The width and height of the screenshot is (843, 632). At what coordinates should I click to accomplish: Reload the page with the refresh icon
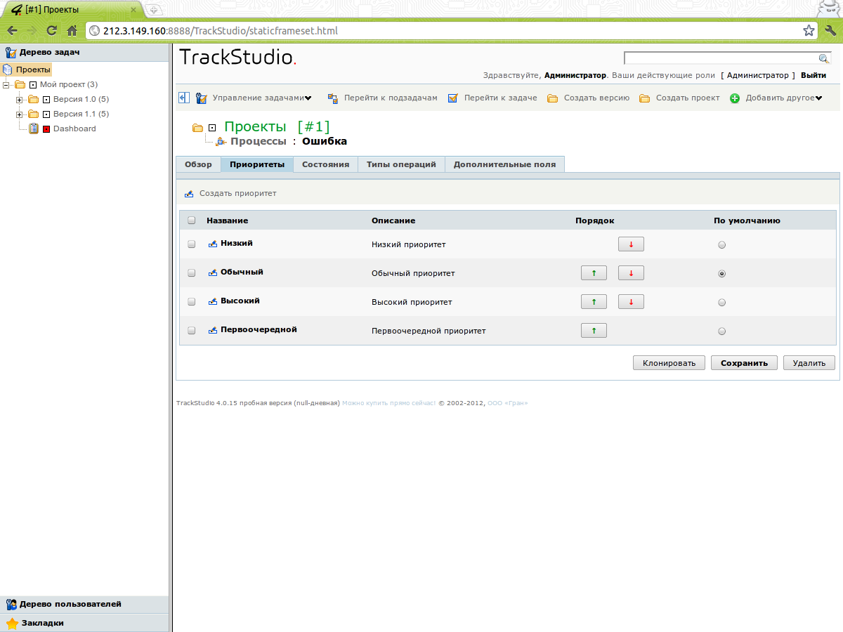click(x=51, y=31)
